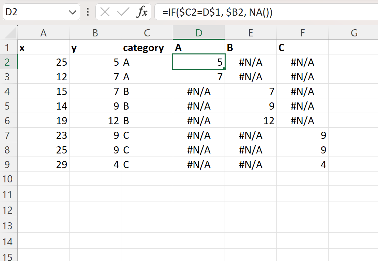Open the three-dot overflow menu
The width and height of the screenshot is (378, 261).
[x=88, y=12]
